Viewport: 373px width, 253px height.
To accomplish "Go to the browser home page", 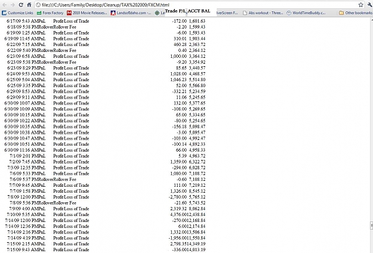I will (x=29, y=5).
